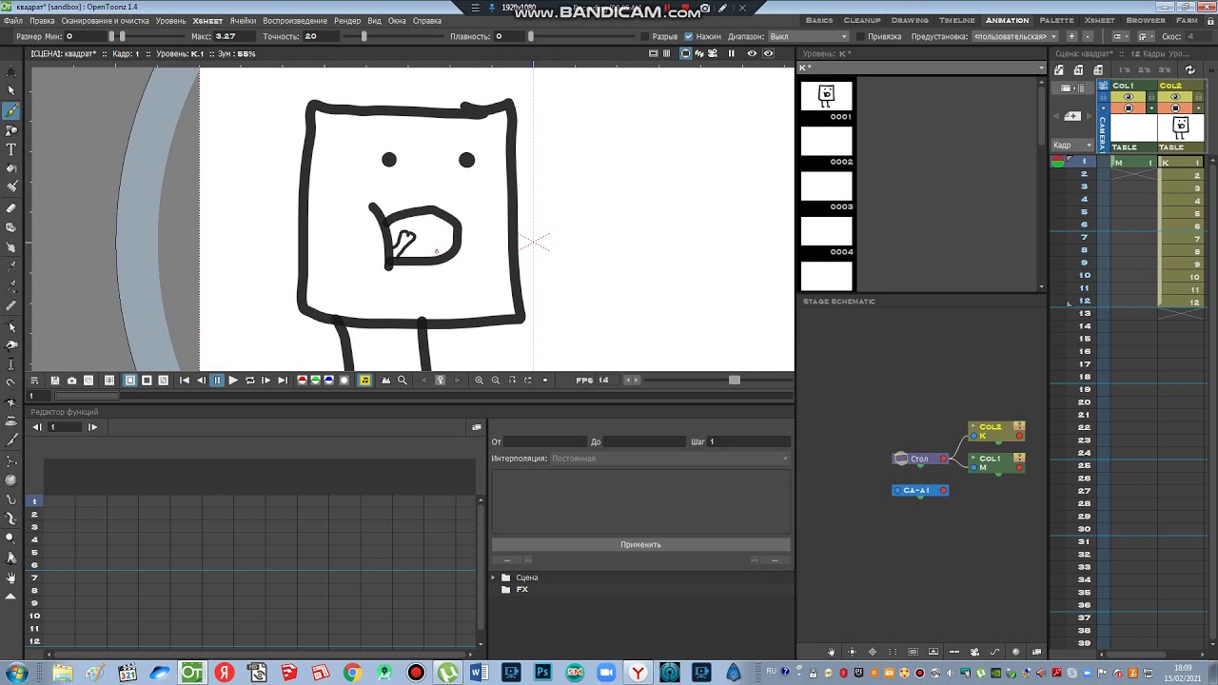Toggle the sound icon in viewer bar

point(365,380)
